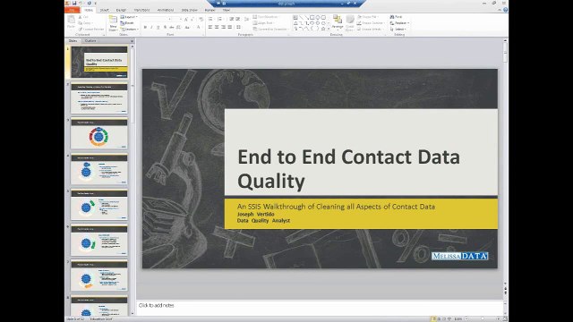The height and width of the screenshot is (322, 573).
Task: Switch to the Outline pane tab
Action: point(90,41)
